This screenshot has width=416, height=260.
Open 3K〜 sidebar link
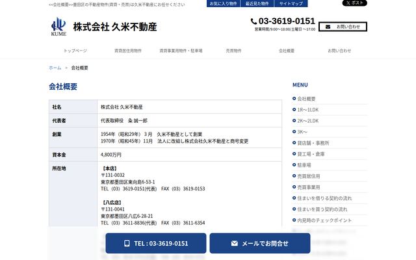click(302, 132)
